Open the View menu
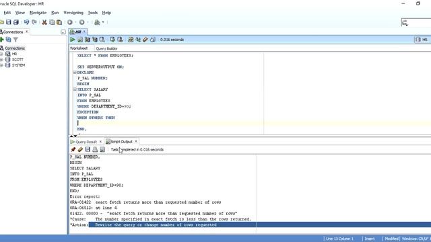This screenshot has width=431, height=242. 20,13
